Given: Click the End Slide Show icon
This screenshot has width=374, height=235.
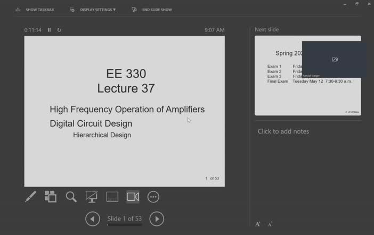Looking at the screenshot, I should (x=134, y=10).
